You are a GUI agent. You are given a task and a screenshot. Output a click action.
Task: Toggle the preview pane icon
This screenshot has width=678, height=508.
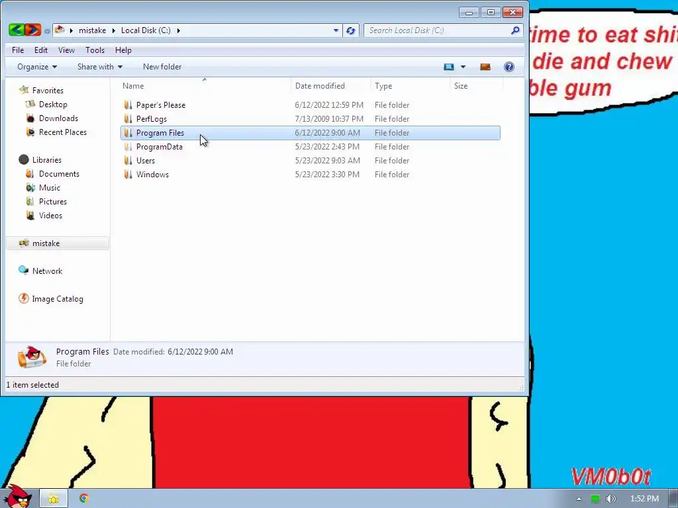click(485, 67)
